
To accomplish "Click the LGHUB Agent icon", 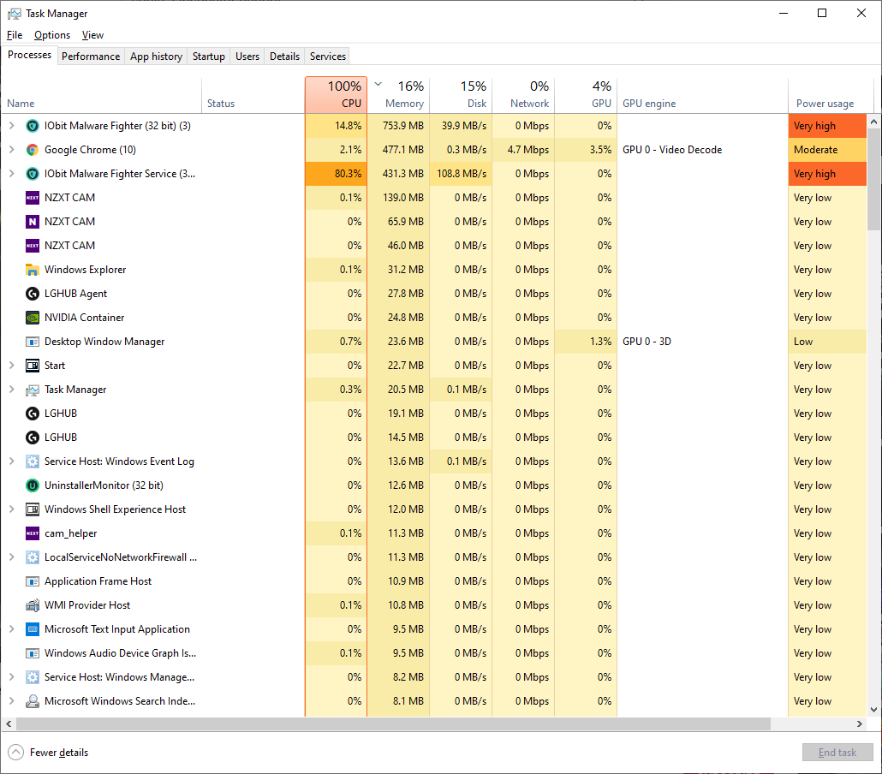I will tap(33, 294).
